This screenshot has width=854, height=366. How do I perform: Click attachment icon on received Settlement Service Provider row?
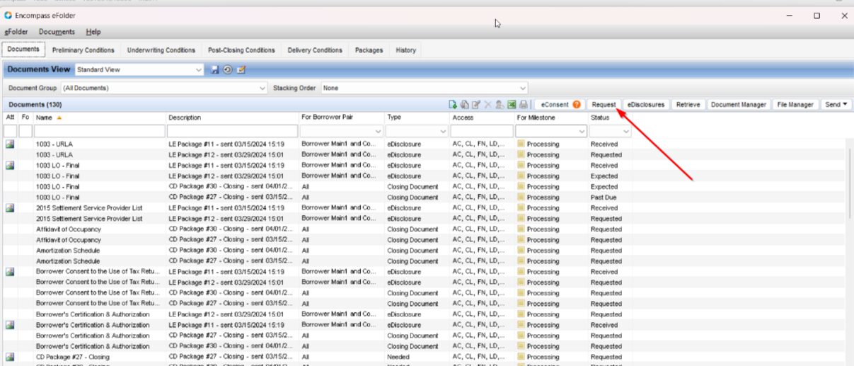10,207
